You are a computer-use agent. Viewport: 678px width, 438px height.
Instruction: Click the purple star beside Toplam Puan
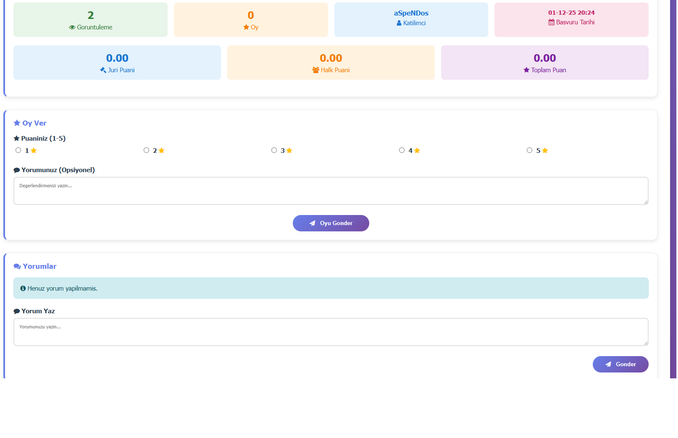click(x=526, y=70)
